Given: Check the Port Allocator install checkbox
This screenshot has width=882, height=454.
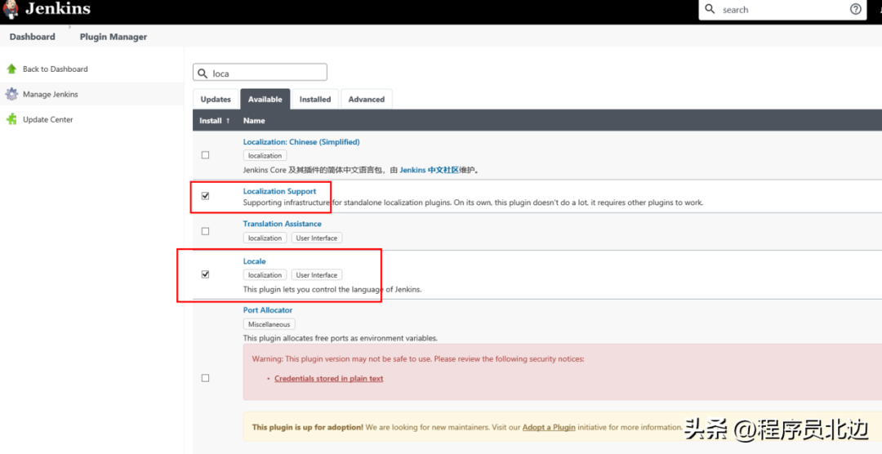Looking at the screenshot, I should pyautogui.click(x=205, y=378).
